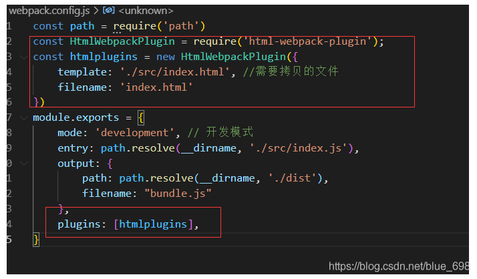
Task: Click the './src/index.html' string
Action: 175,72
